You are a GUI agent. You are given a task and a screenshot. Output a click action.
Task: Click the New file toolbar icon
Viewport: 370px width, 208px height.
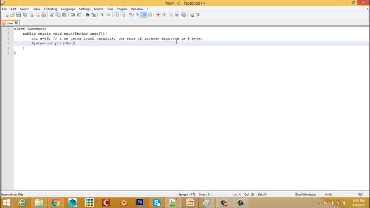(x=6, y=15)
